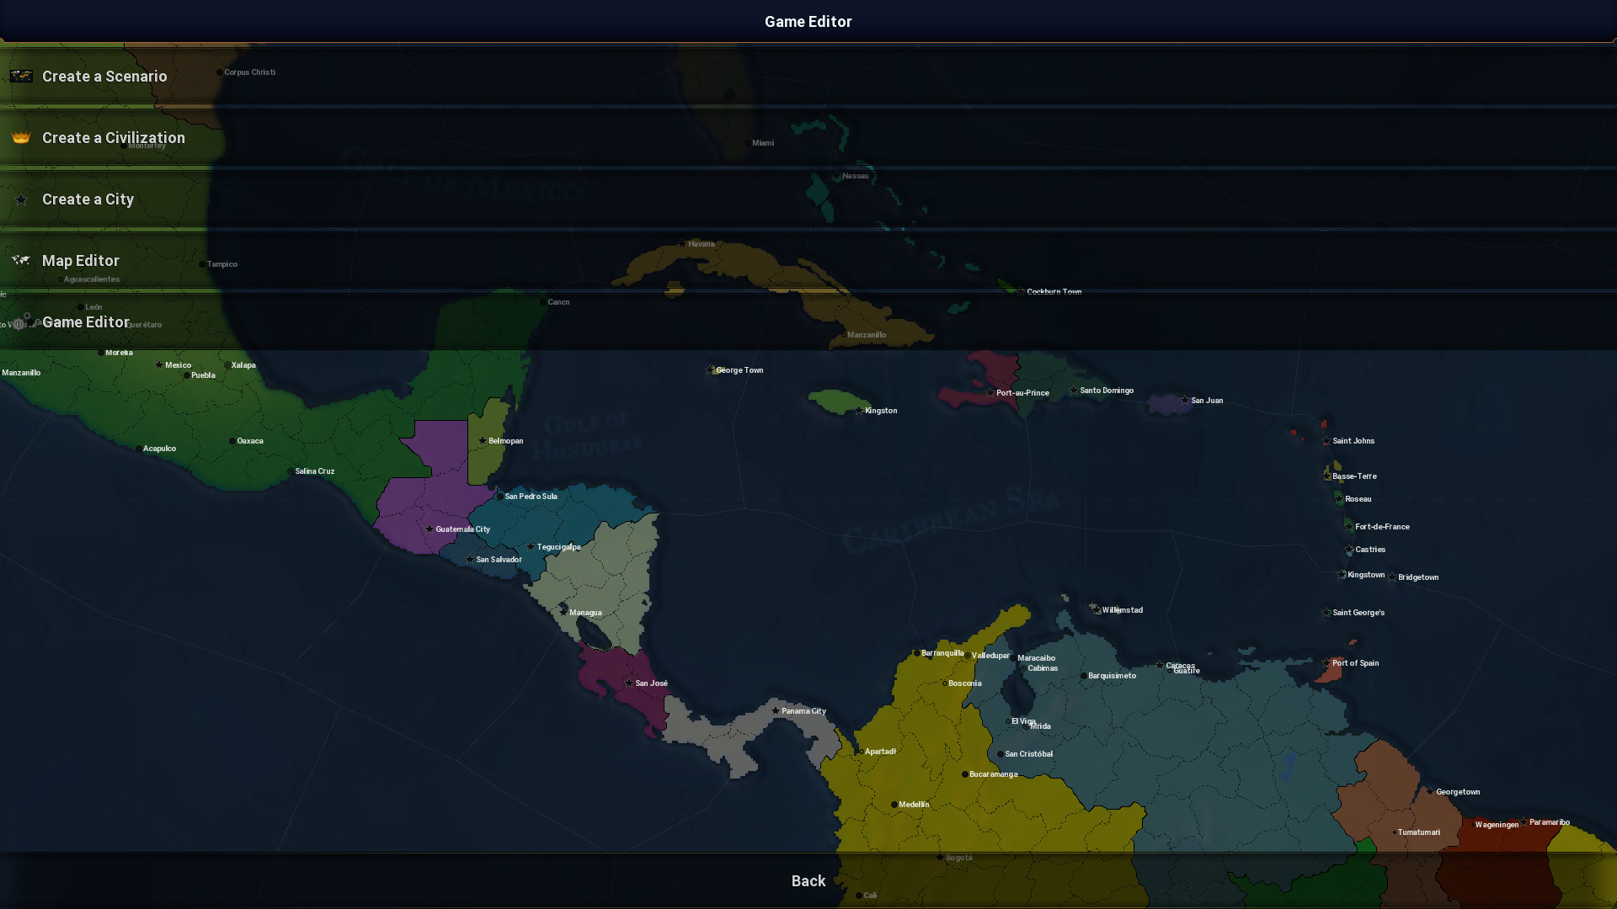
Task: Click the Caracas city label
Action: pos(1180,665)
